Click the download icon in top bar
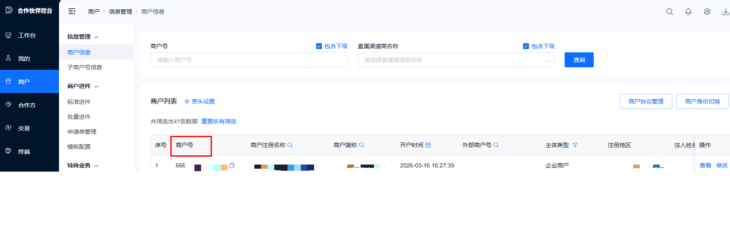The width and height of the screenshot is (730, 236). 725,12
